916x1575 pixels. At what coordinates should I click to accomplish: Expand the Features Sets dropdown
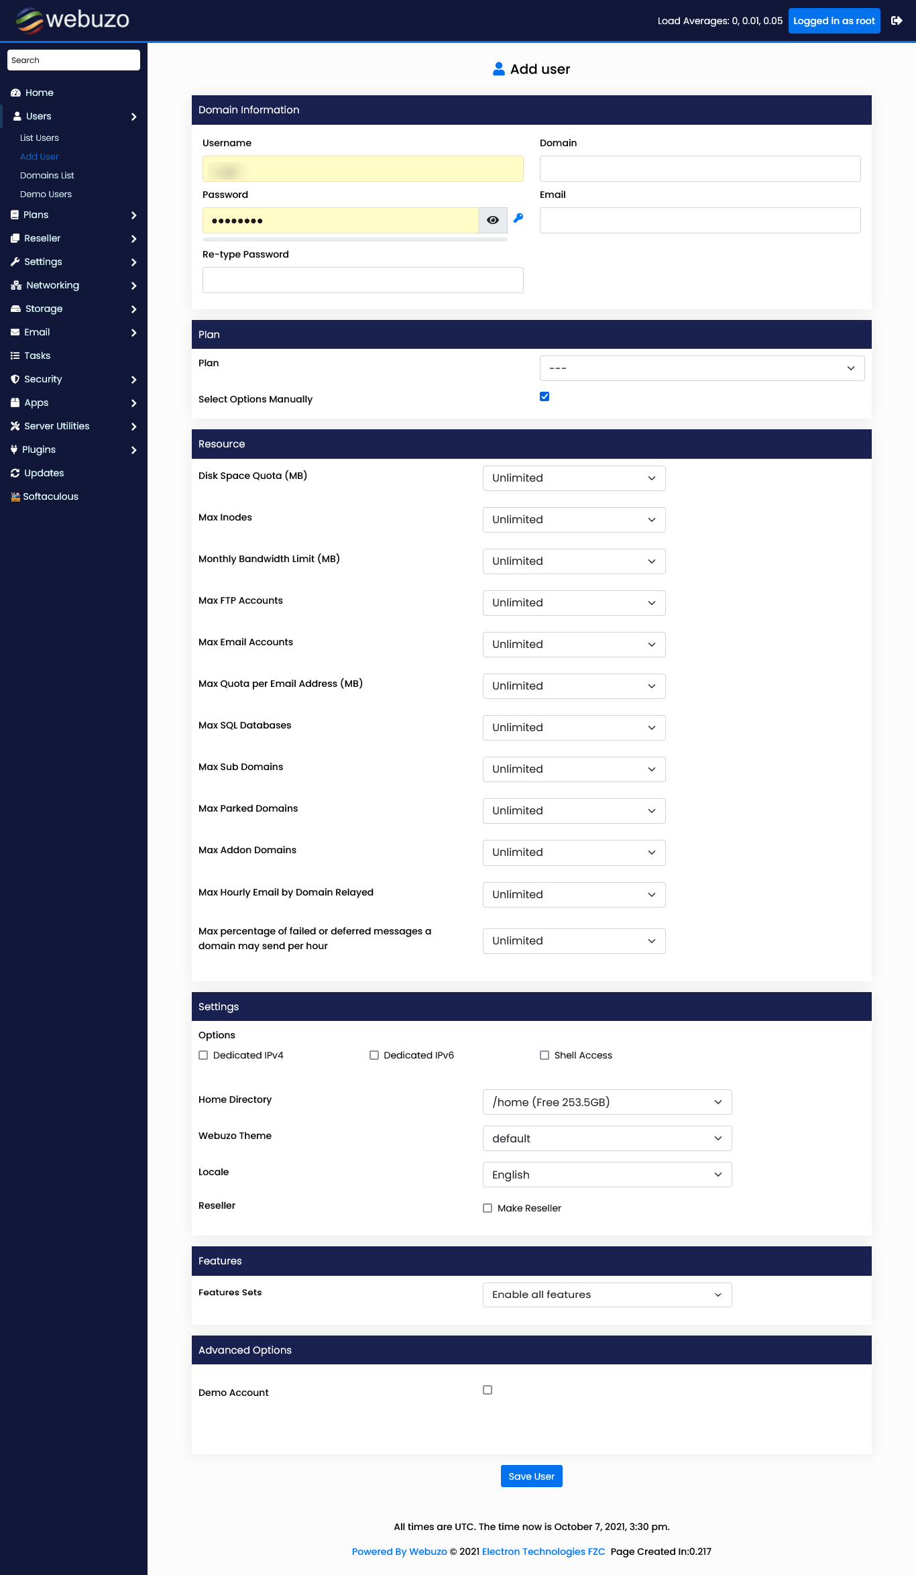tap(607, 1295)
